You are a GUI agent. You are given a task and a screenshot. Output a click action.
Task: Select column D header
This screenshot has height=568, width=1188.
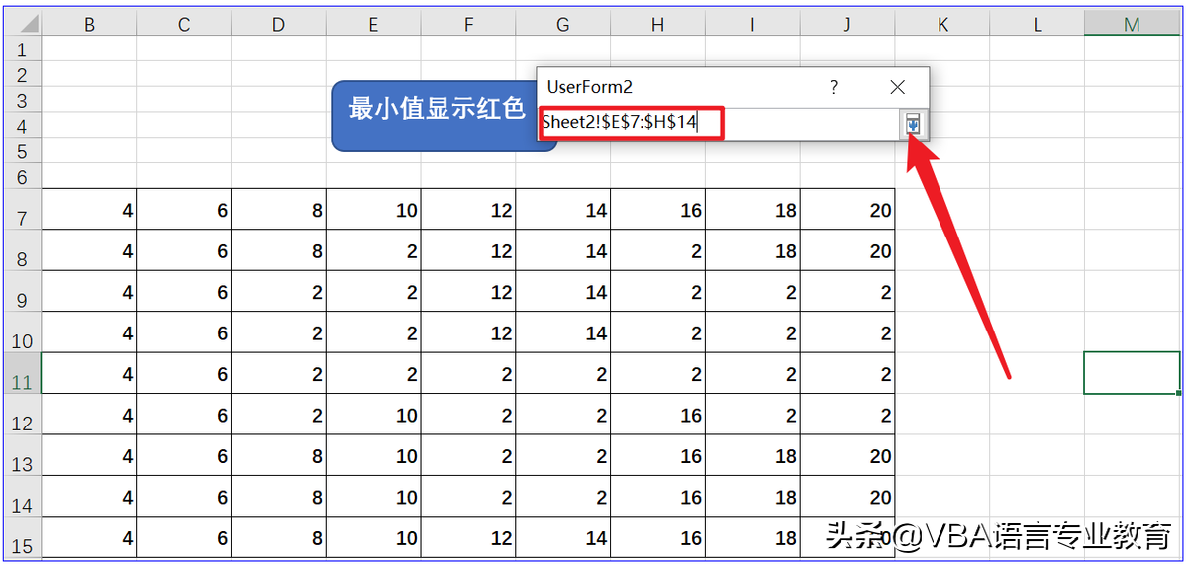(278, 25)
